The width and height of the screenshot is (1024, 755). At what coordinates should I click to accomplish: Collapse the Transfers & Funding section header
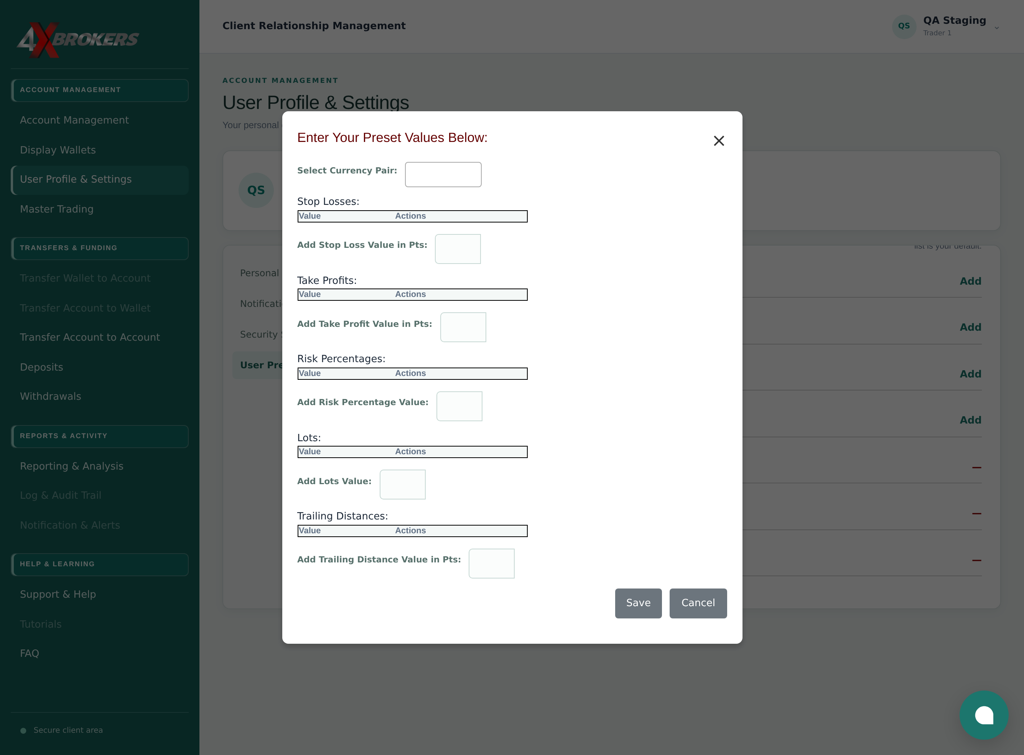pyautogui.click(x=100, y=249)
